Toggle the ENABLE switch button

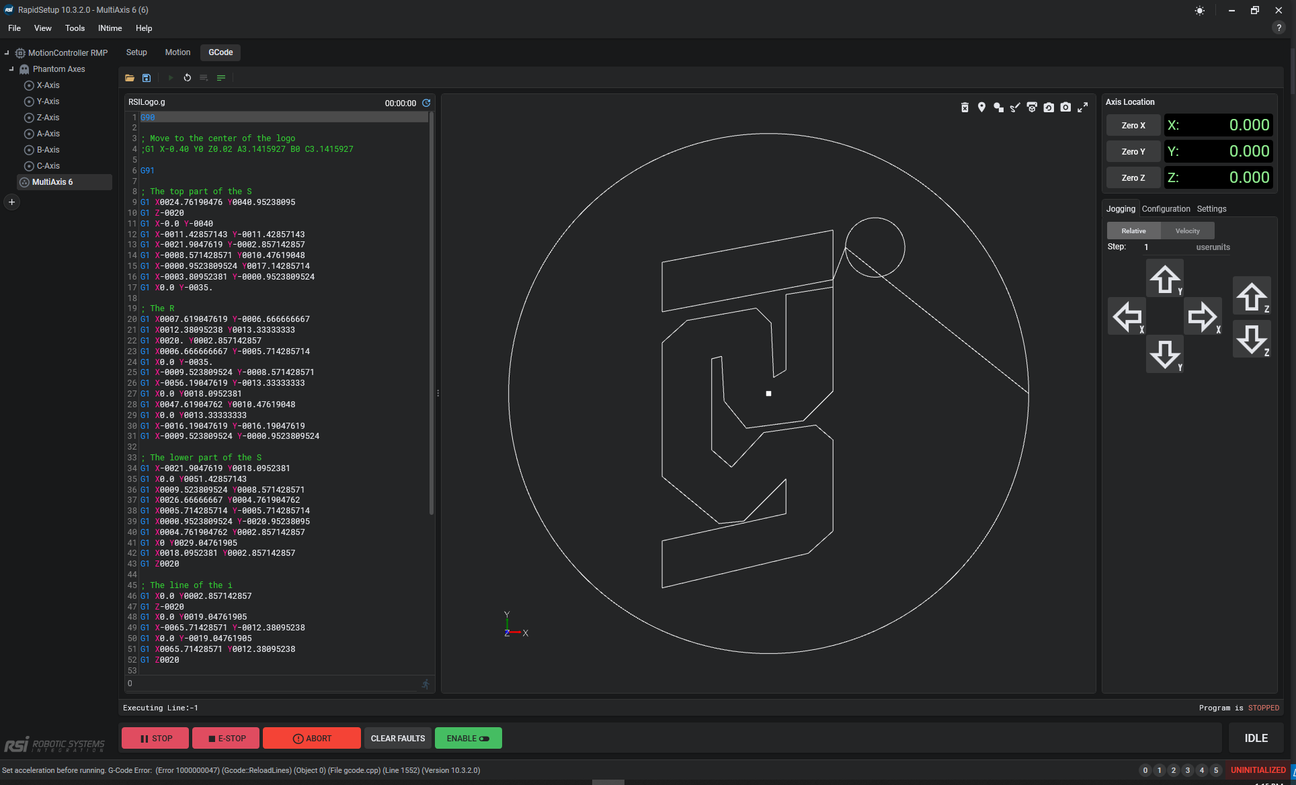click(x=469, y=739)
